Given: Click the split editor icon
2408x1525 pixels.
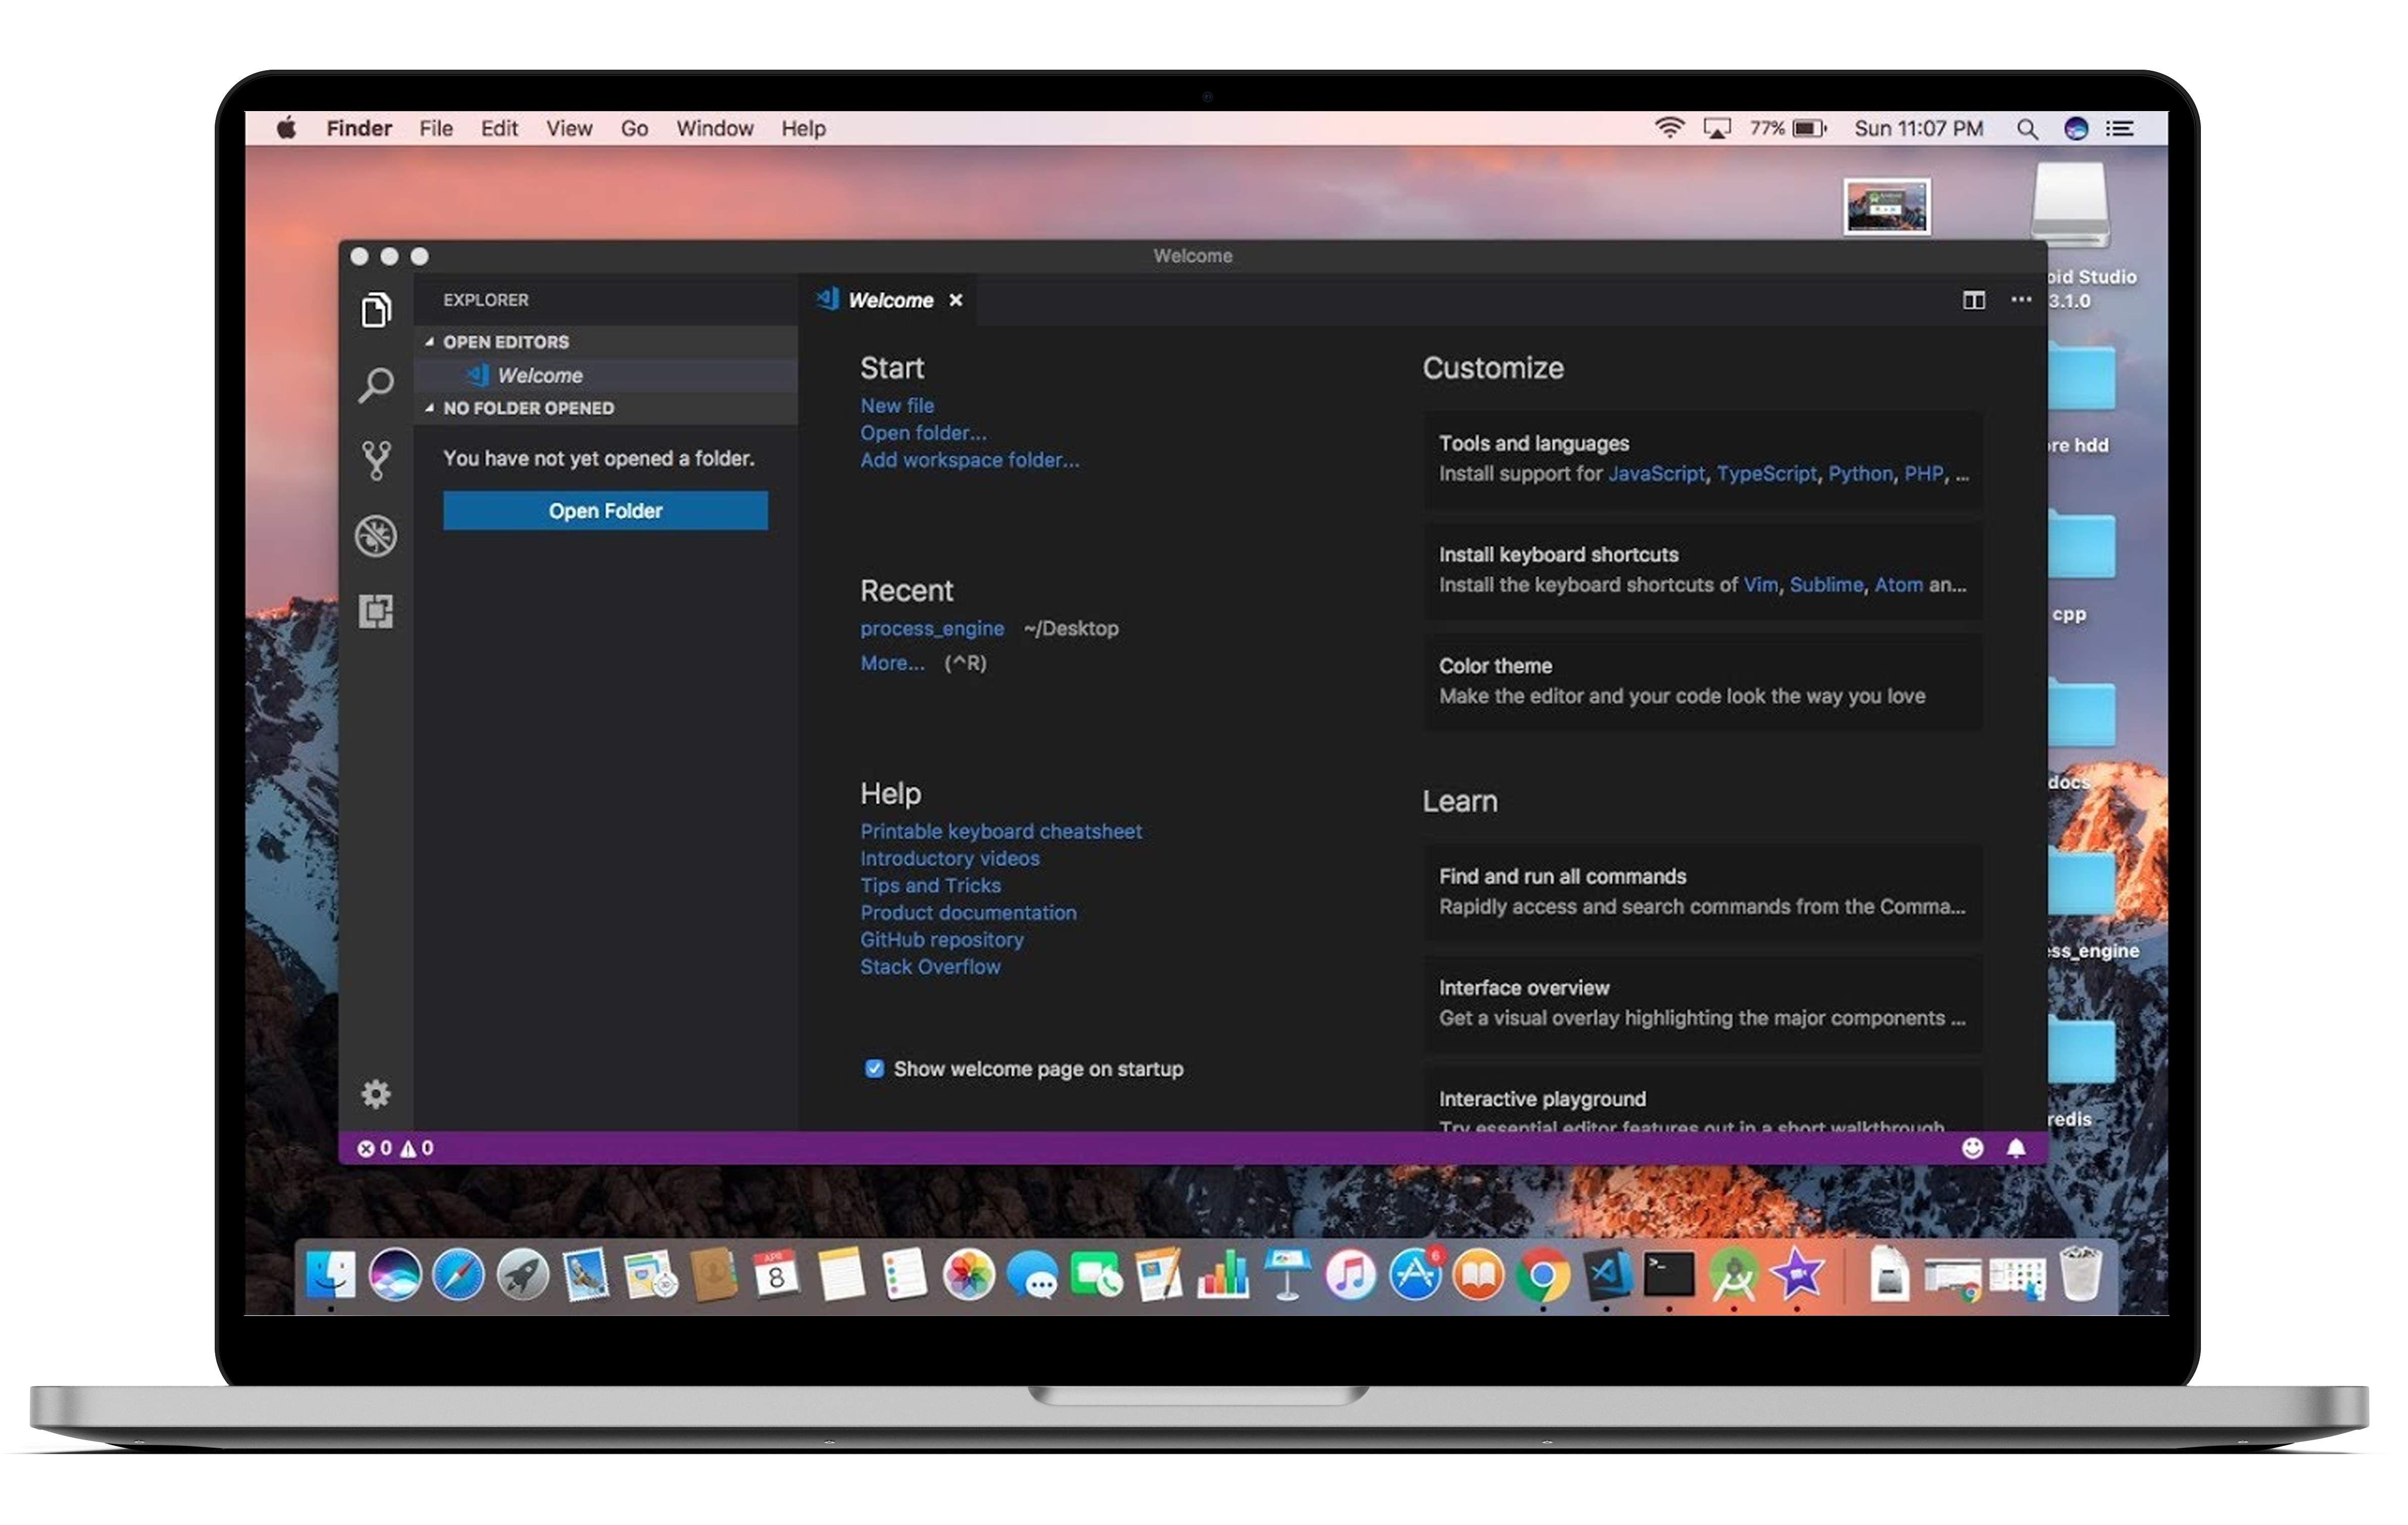Looking at the screenshot, I should click(x=1973, y=300).
